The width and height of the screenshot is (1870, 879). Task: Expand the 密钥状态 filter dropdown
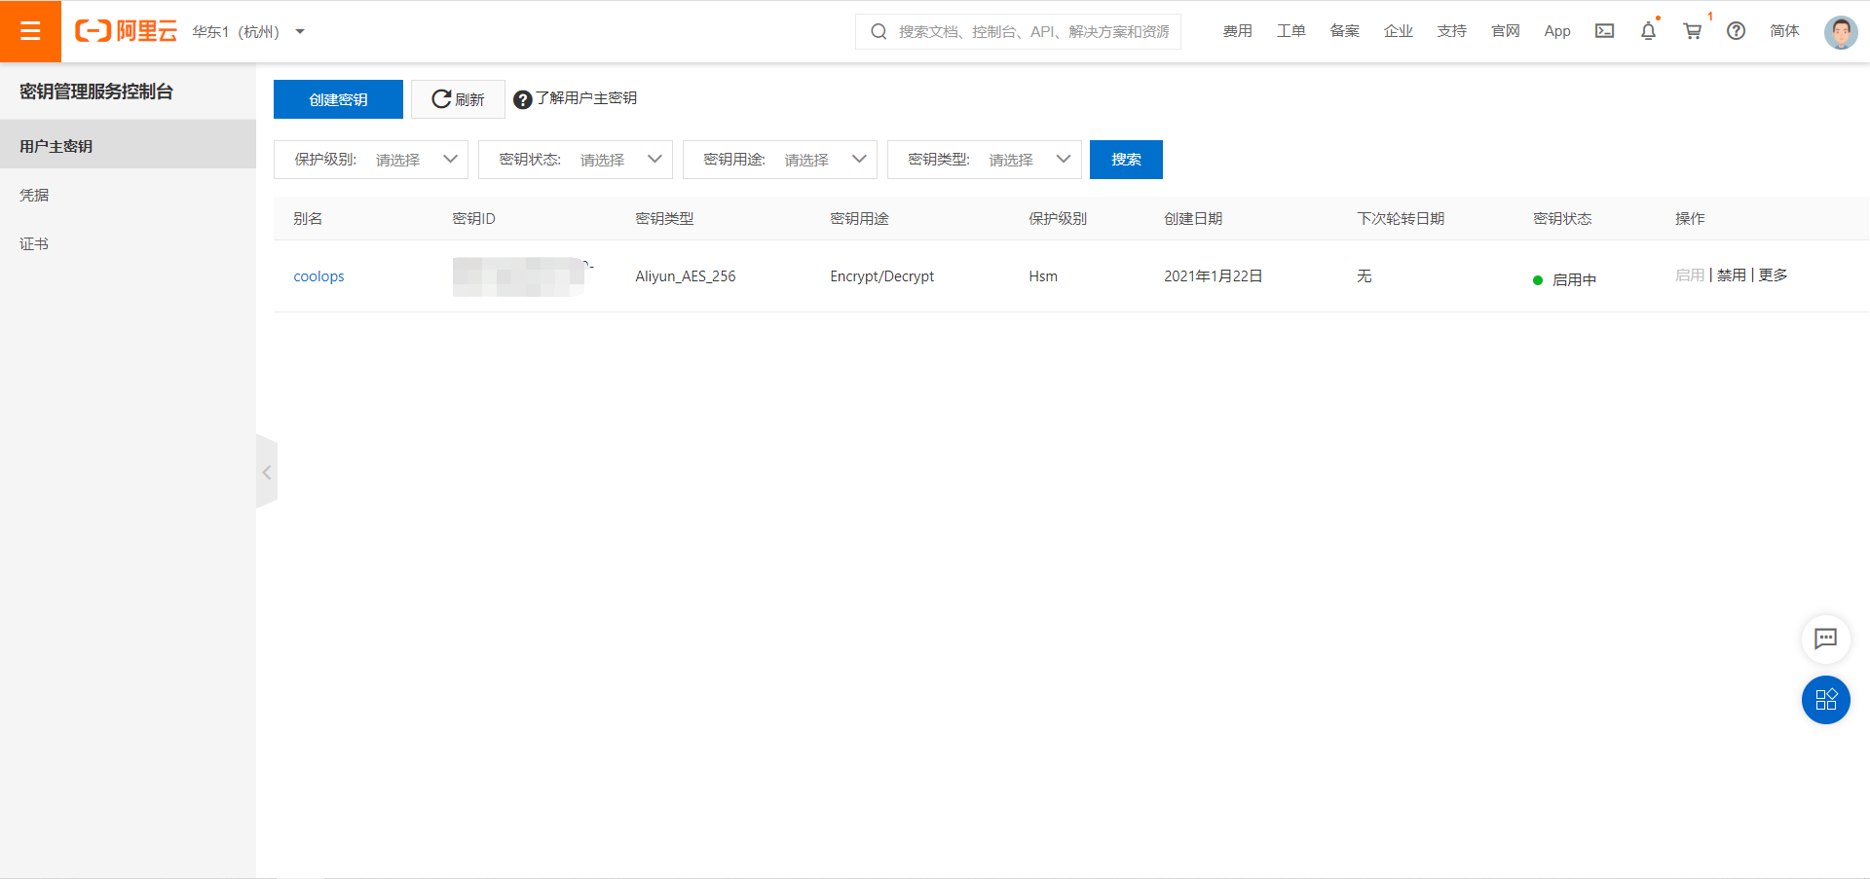[576, 160]
